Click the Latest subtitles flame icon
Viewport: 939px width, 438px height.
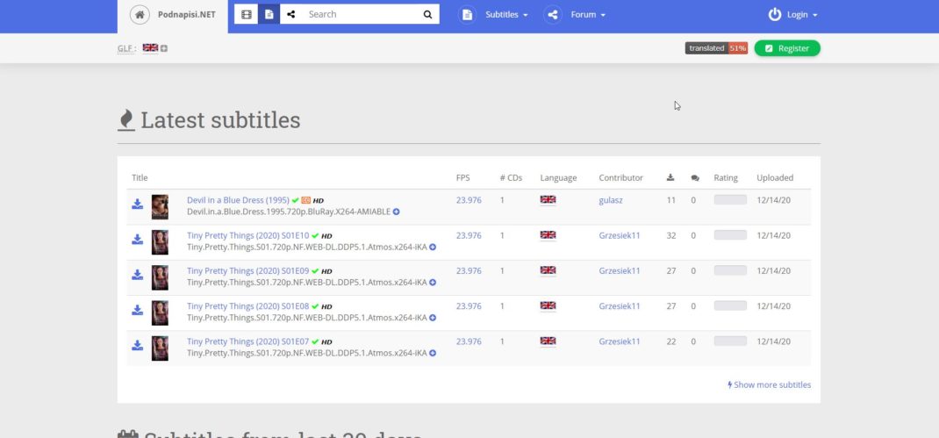tap(125, 120)
